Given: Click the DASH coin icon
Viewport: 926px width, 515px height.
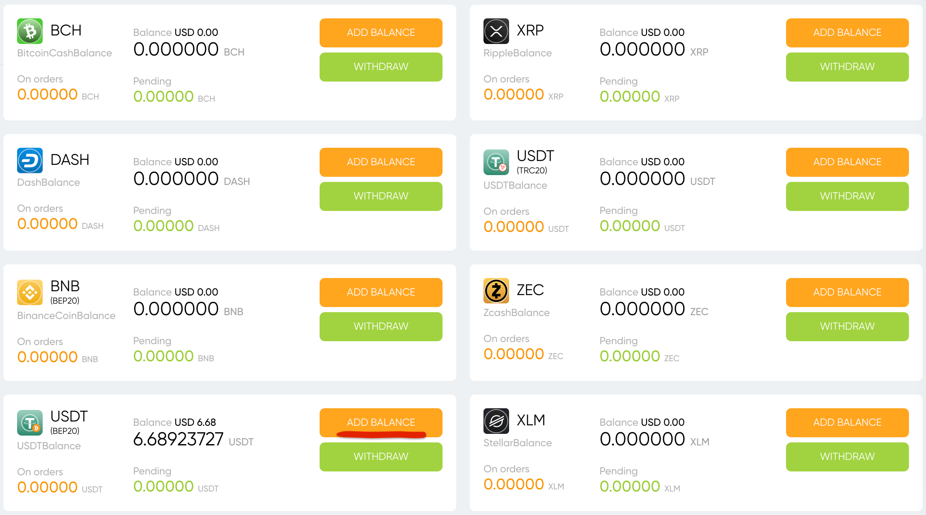Looking at the screenshot, I should click(30, 161).
